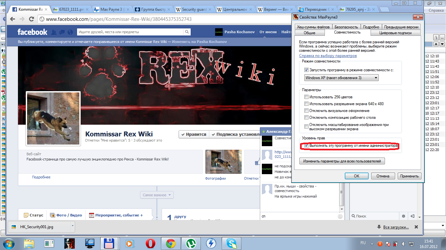Screen dimensions: 446x250
Task: Select the 'Фото / Видео' post tab
Action: [66, 215]
